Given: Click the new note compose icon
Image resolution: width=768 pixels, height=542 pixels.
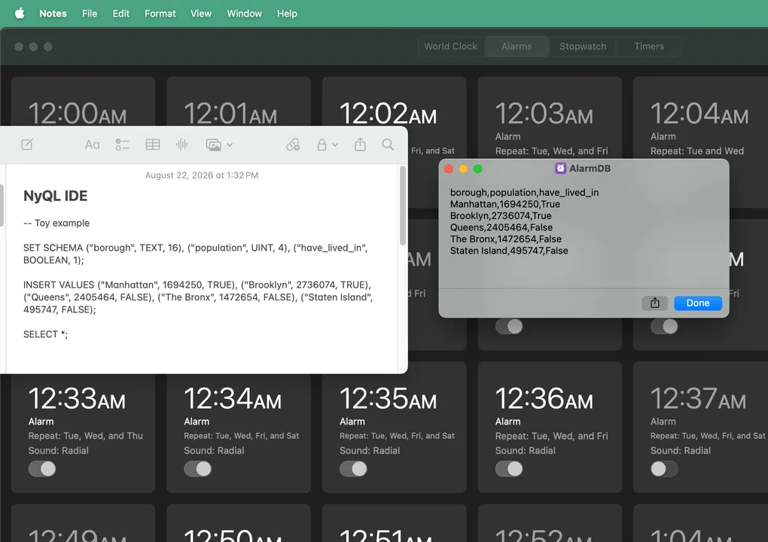Looking at the screenshot, I should coord(27,145).
